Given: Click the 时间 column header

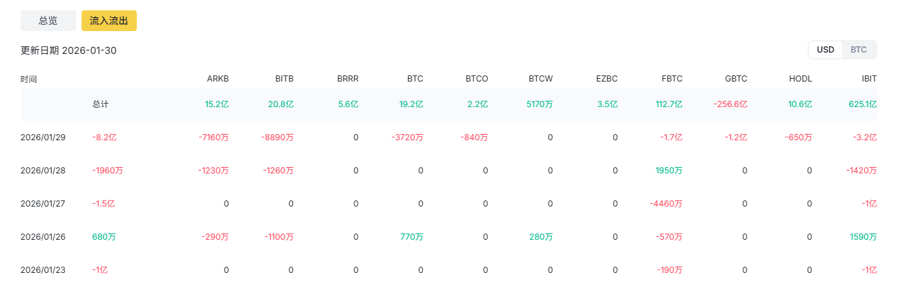Looking at the screenshot, I should 29,79.
